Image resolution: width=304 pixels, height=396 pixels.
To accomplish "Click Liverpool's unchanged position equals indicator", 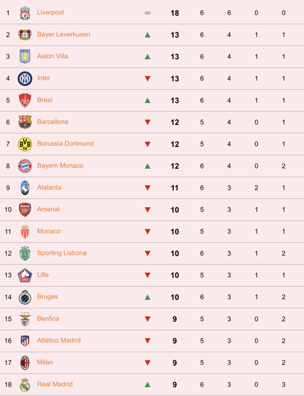I will pyautogui.click(x=148, y=13).
